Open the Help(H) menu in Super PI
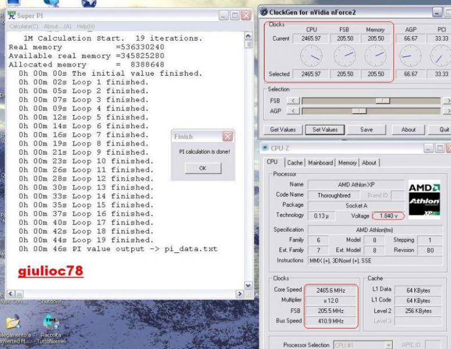This screenshot has width=451, height=349. pyautogui.click(x=85, y=27)
